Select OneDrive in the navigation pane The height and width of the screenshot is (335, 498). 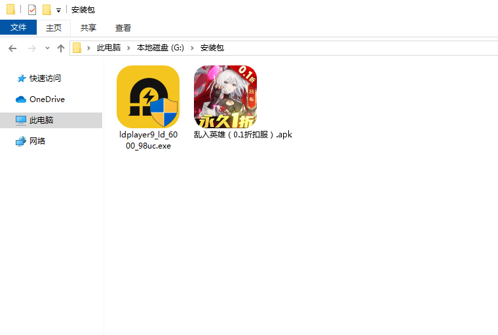tap(47, 99)
